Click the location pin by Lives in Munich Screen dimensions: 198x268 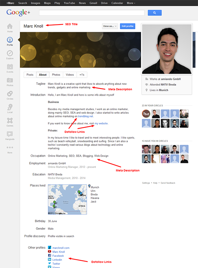[147, 90]
